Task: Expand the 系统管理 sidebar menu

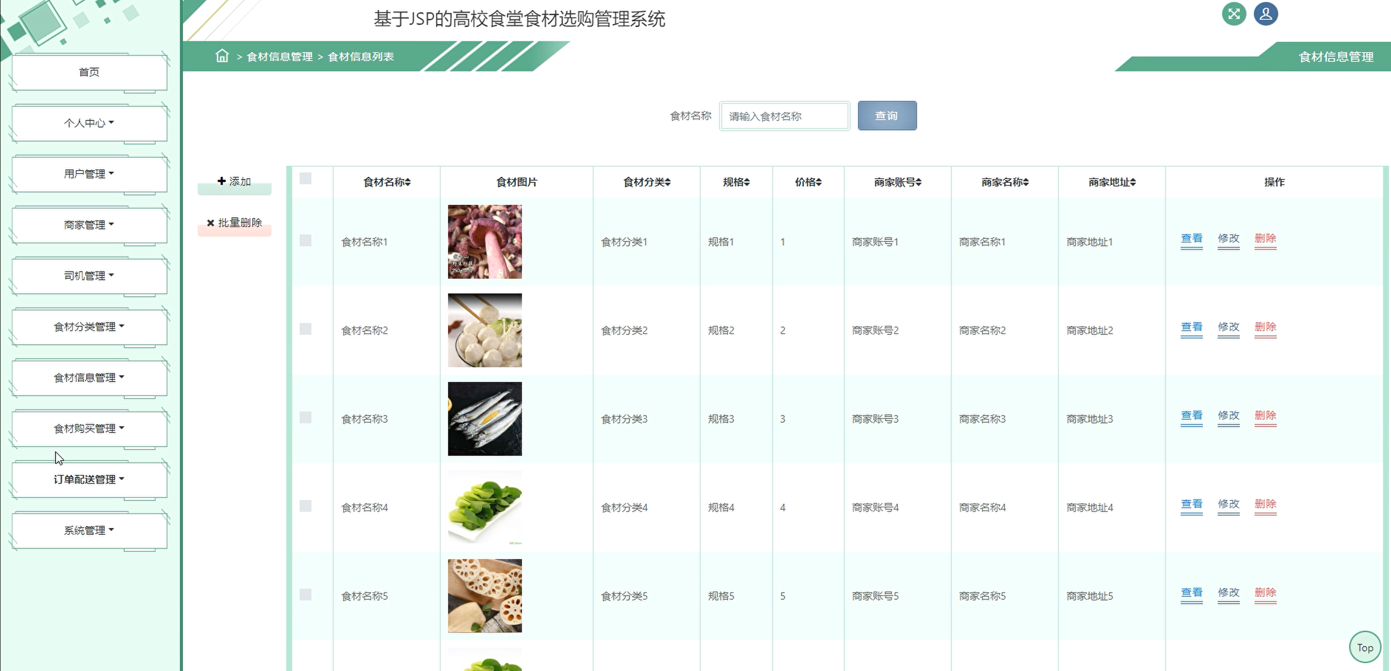Action: pyautogui.click(x=89, y=530)
